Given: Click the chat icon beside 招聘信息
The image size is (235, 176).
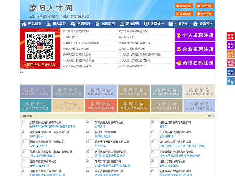Looking at the screenshot, I should coord(73,24).
